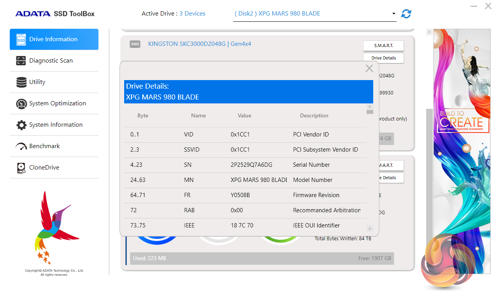This screenshot has height=297, width=497.
Task: Select the SSVID row name
Action: click(192, 150)
